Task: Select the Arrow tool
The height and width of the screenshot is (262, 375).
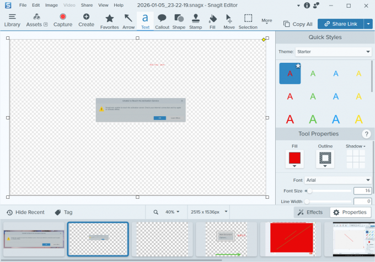Action: [x=128, y=20]
